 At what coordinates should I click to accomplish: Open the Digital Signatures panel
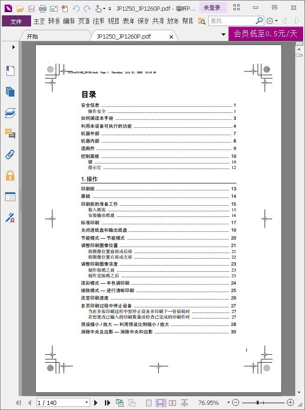(x=10, y=218)
